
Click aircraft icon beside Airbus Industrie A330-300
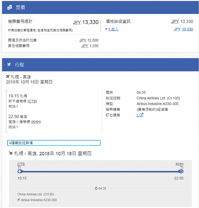coord(19,200)
